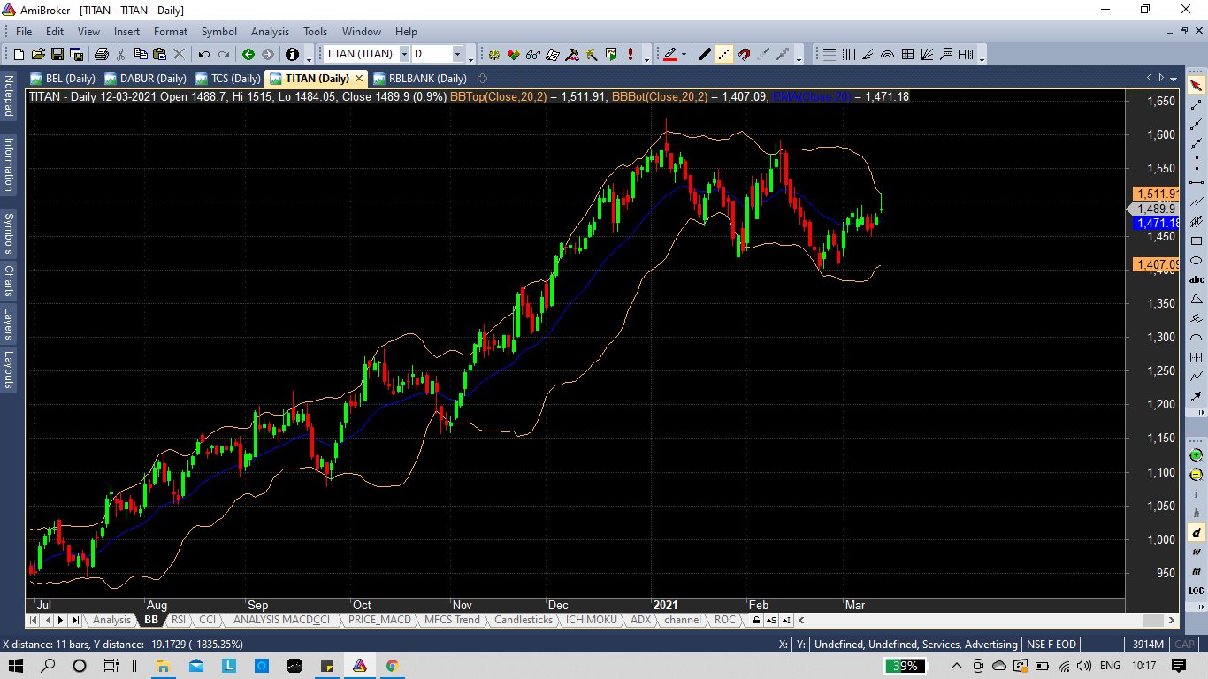Select the arrow pointer tool
Viewport: 1208px width, 679px height.
1197,85
